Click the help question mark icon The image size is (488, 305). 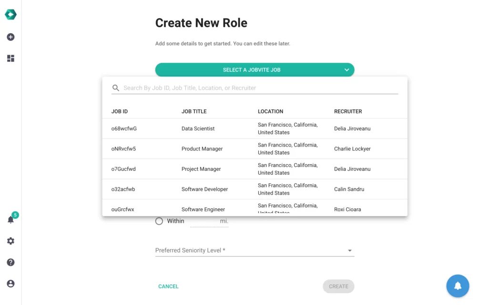coord(10,262)
